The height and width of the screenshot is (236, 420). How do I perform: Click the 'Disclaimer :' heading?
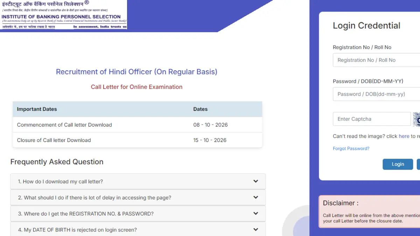(341, 203)
